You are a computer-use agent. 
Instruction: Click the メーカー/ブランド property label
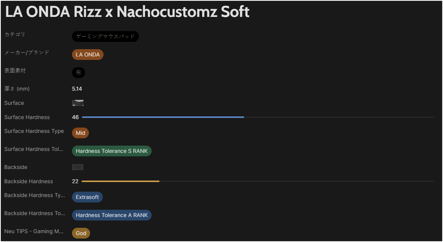click(x=27, y=53)
